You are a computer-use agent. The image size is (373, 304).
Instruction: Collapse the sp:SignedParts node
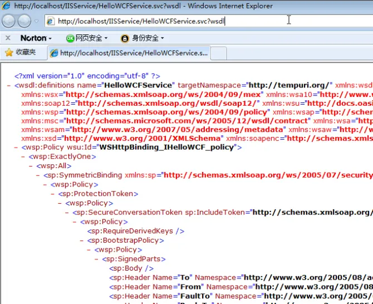click(96, 259)
